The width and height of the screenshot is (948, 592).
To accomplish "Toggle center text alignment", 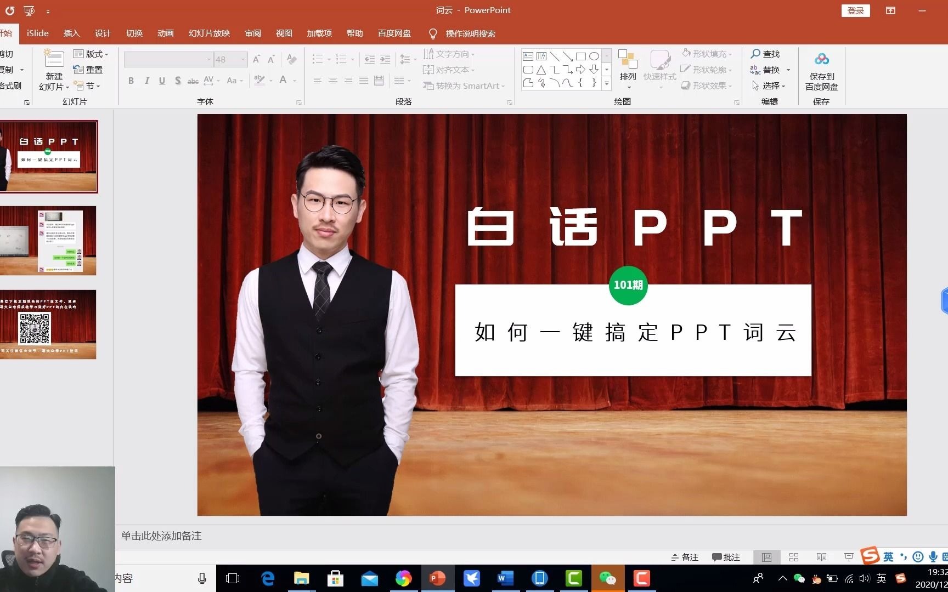I will pyautogui.click(x=332, y=81).
